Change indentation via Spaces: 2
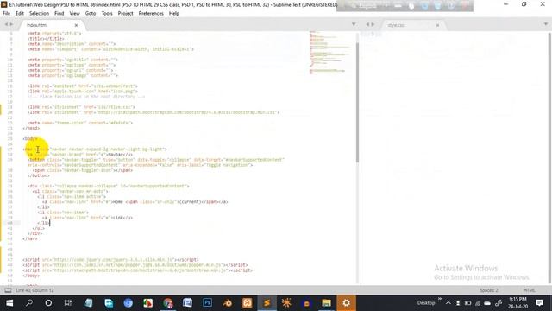 pos(489,290)
